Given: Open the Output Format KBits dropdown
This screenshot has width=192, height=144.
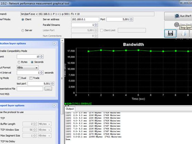Looking at the screenshot, I should point(28,68).
